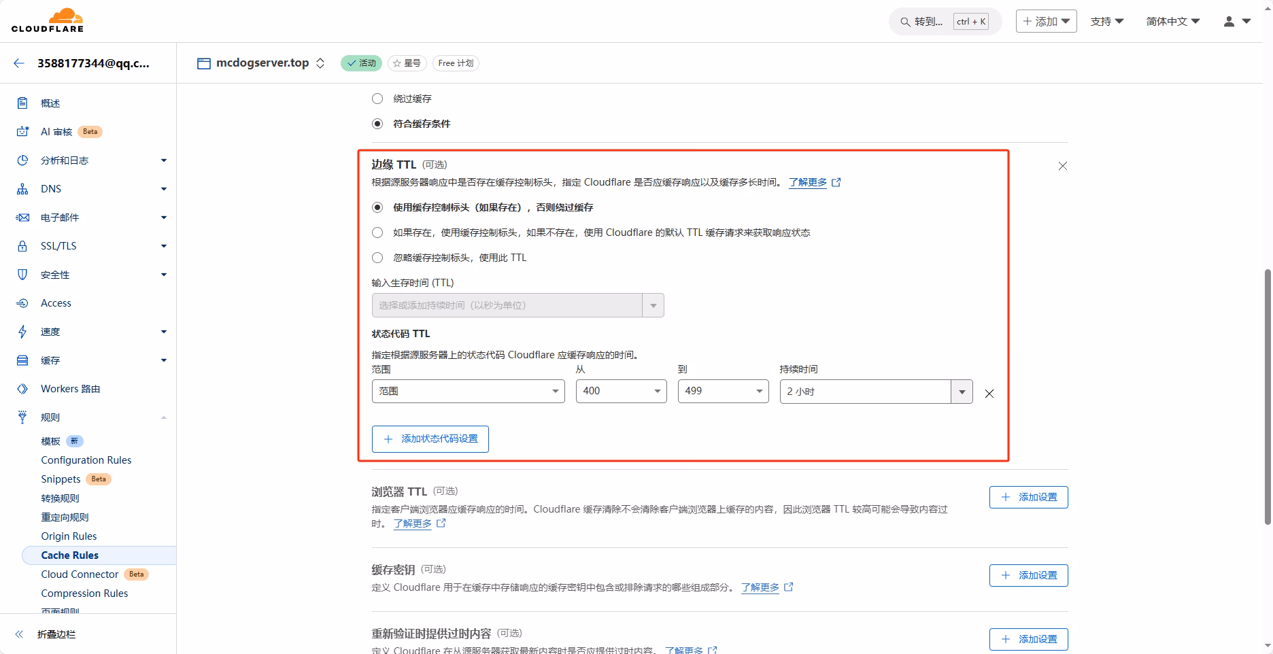Screen dimensions: 1273x654
Task: Remove the 边缘 TTL setting with X
Action: [1062, 166]
